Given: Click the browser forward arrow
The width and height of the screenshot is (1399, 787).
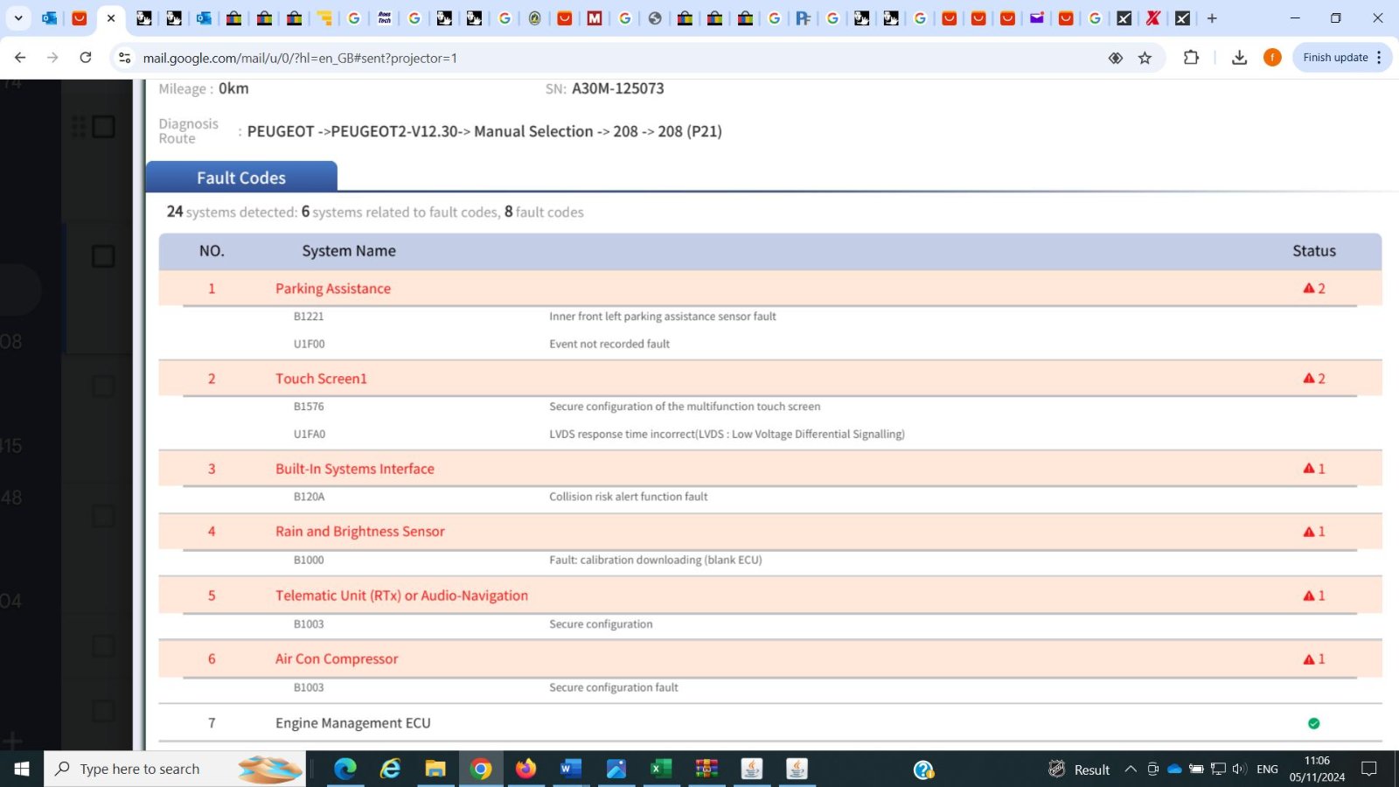Looking at the screenshot, I should tap(52, 58).
